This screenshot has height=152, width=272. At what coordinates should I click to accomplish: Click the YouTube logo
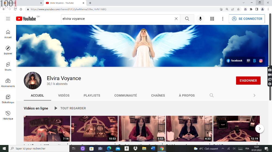(x=26, y=19)
